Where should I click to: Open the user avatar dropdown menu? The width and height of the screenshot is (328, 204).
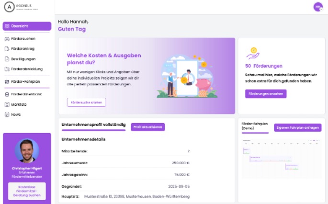(318, 7)
